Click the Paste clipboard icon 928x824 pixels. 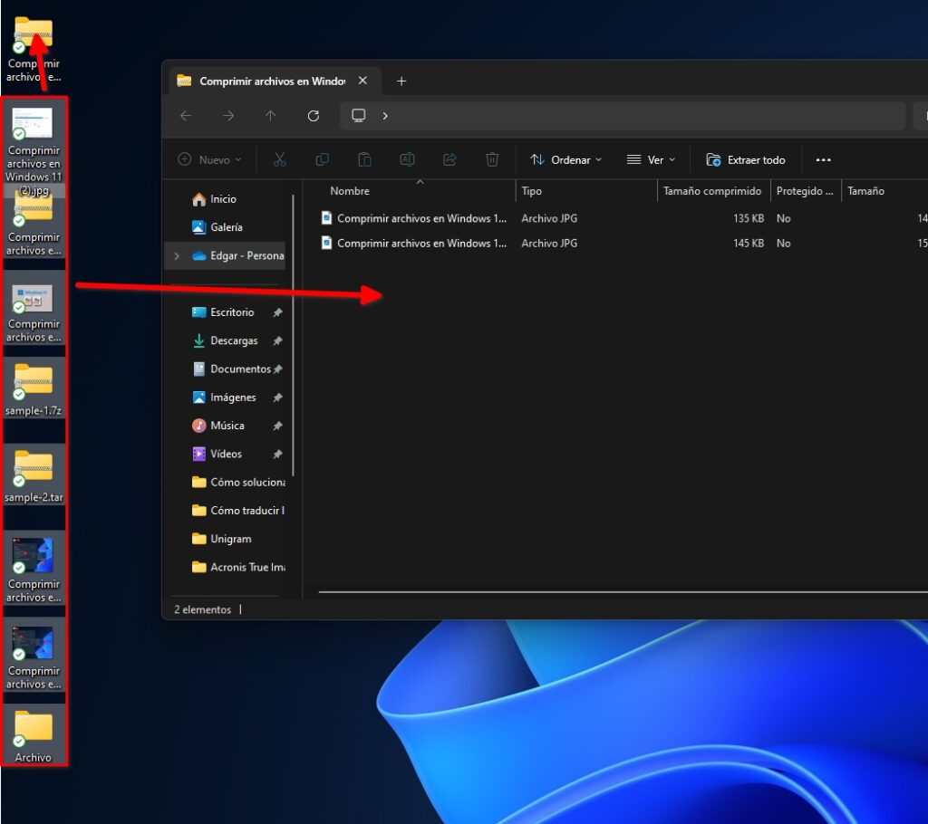364,159
